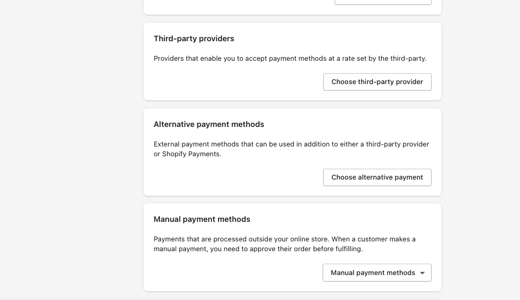Click empty space left of Manual payment dropdown
Screen dimensions: 520x300
click(x=233, y=273)
